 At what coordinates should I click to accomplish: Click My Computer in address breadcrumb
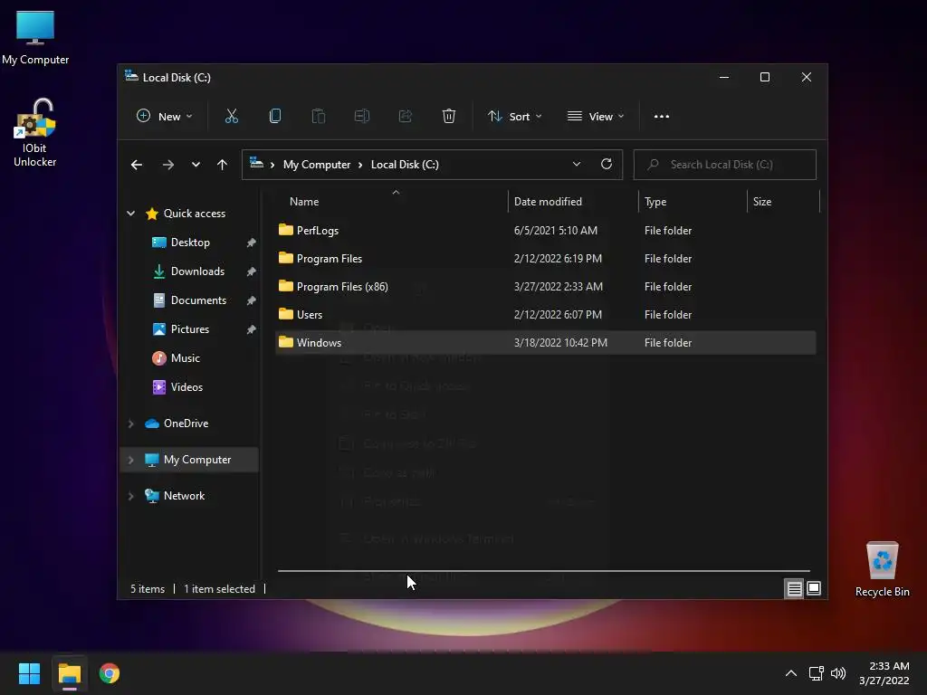[316, 165]
